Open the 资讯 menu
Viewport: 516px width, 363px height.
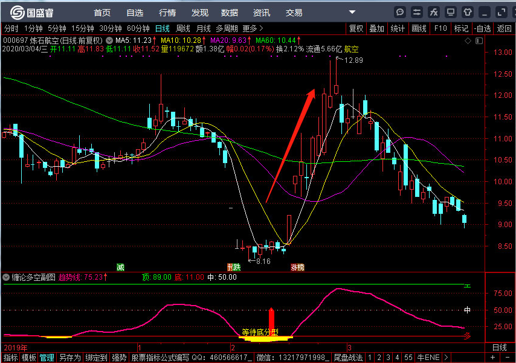point(261,13)
